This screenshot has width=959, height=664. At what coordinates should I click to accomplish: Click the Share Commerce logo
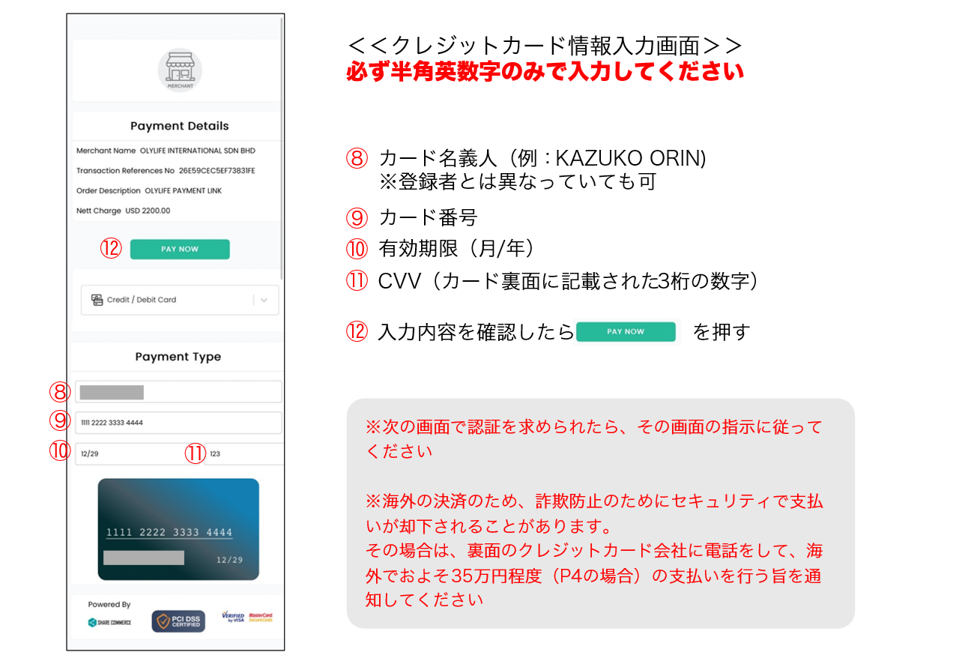pyautogui.click(x=109, y=622)
